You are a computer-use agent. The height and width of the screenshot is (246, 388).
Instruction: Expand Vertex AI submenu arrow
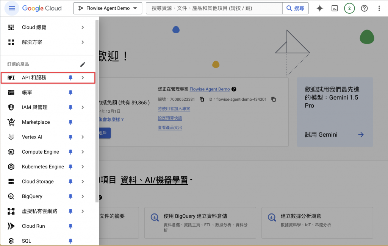tap(83, 137)
